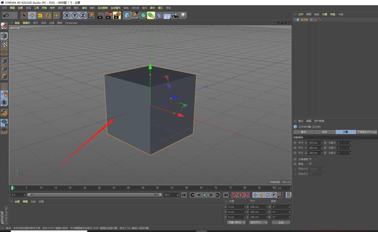This screenshot has width=378, height=232.
Task: Click the Light icon in the top toolbar
Action: pos(183,15)
